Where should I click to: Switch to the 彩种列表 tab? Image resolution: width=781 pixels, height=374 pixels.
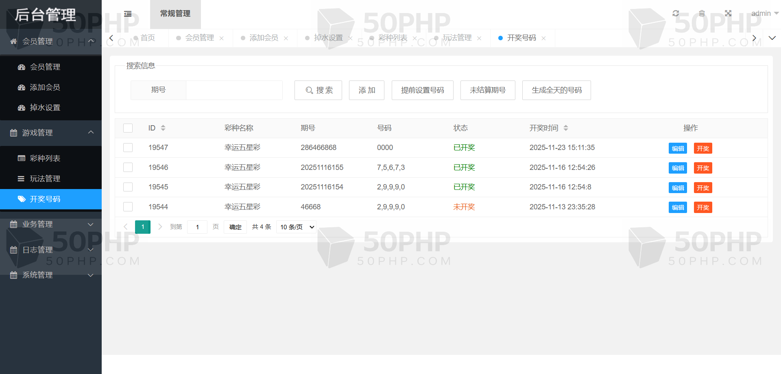coord(393,38)
